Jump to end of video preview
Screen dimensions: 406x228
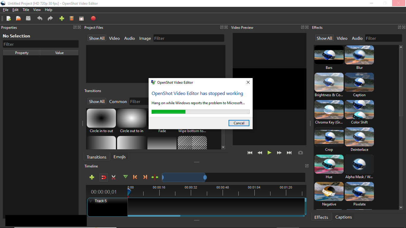tap(289, 153)
